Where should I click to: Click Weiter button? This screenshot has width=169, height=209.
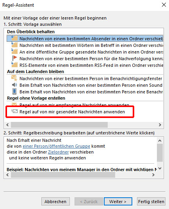[118, 202]
